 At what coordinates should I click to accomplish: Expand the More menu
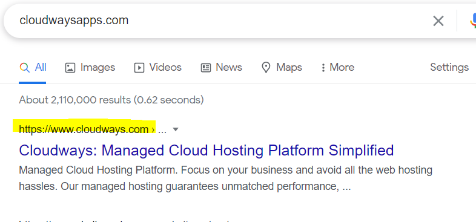[337, 67]
